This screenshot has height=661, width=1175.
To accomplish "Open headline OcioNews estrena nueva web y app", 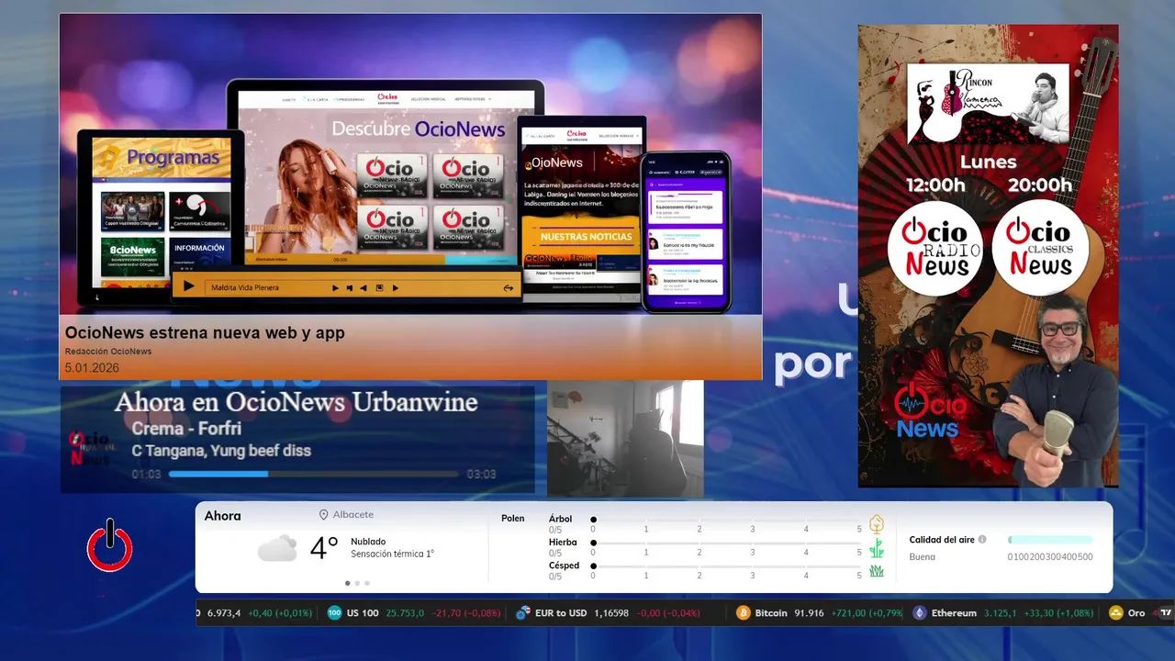I will tap(205, 332).
